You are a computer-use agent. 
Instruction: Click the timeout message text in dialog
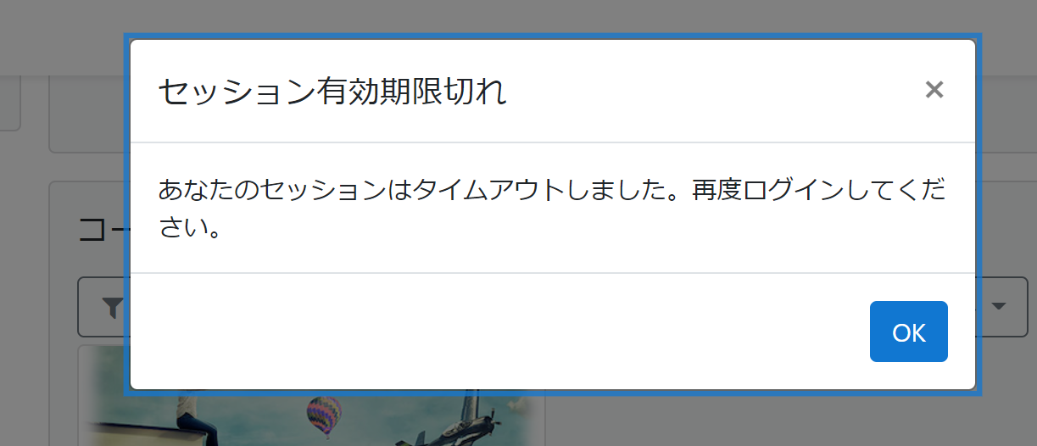(x=553, y=209)
